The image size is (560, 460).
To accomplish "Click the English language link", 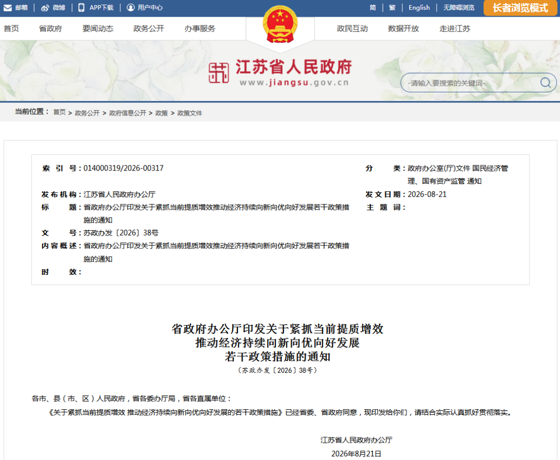I will 419,7.
